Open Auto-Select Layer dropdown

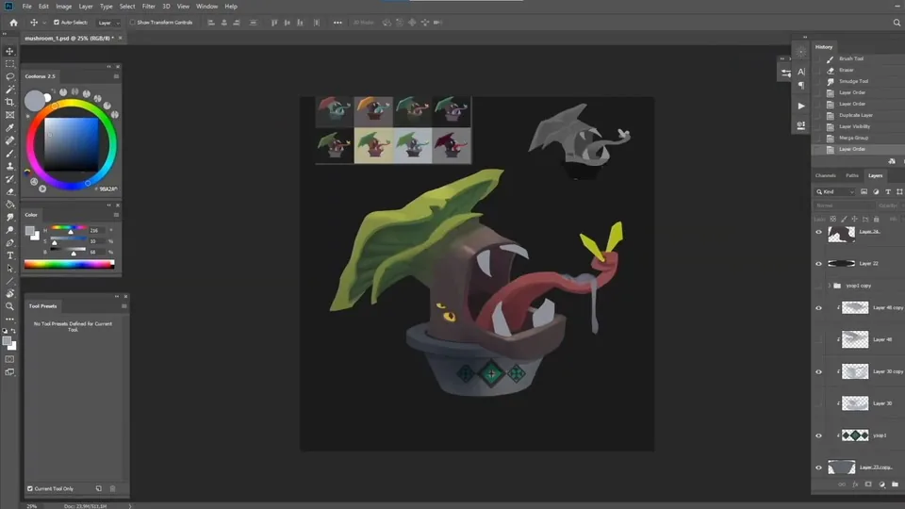pos(108,23)
